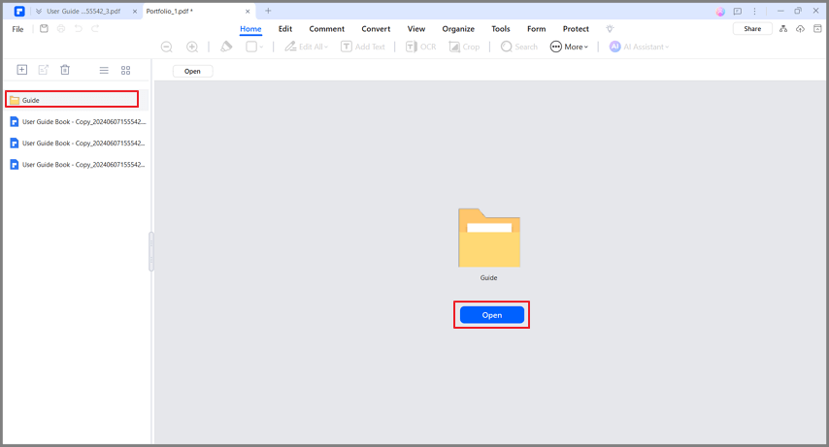Click the blue Open button

click(492, 315)
